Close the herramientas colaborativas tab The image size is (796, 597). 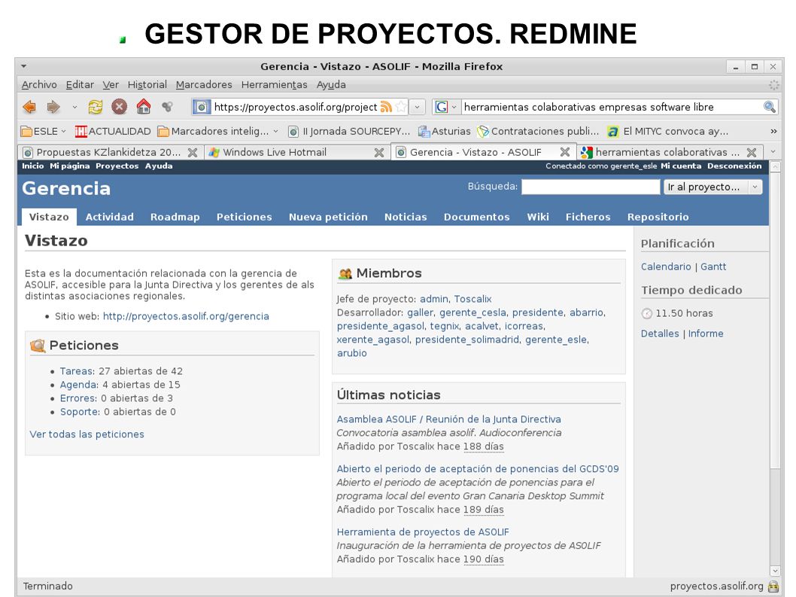[752, 152]
